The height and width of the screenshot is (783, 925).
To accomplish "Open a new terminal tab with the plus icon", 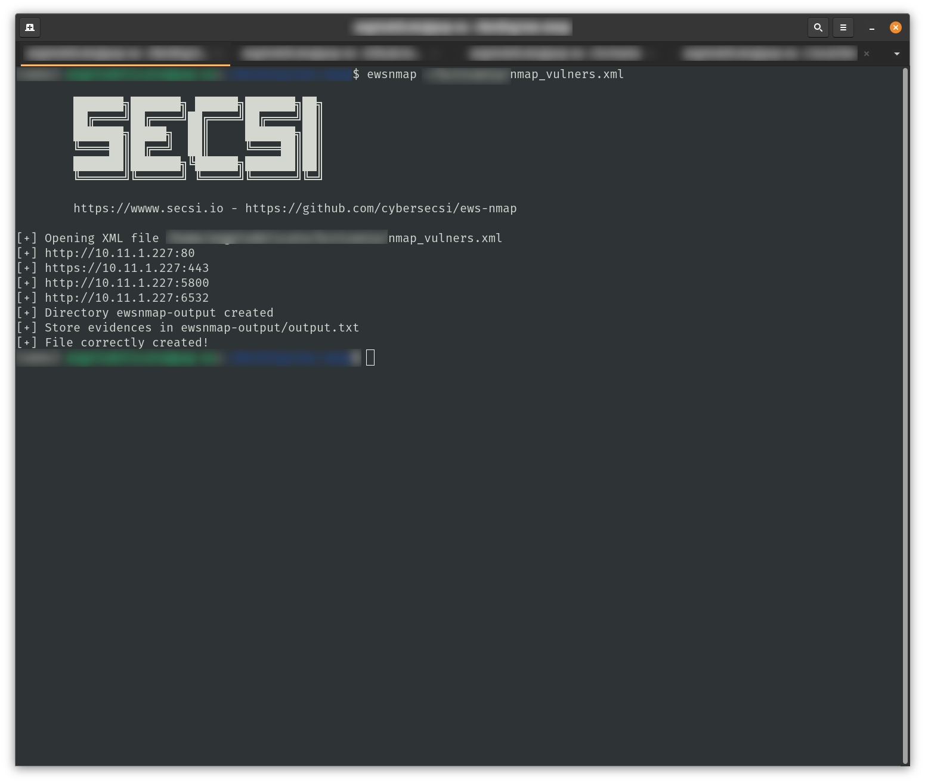I will [x=30, y=27].
